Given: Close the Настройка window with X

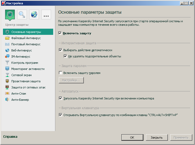Looking at the screenshot, I should [x=191, y=3].
